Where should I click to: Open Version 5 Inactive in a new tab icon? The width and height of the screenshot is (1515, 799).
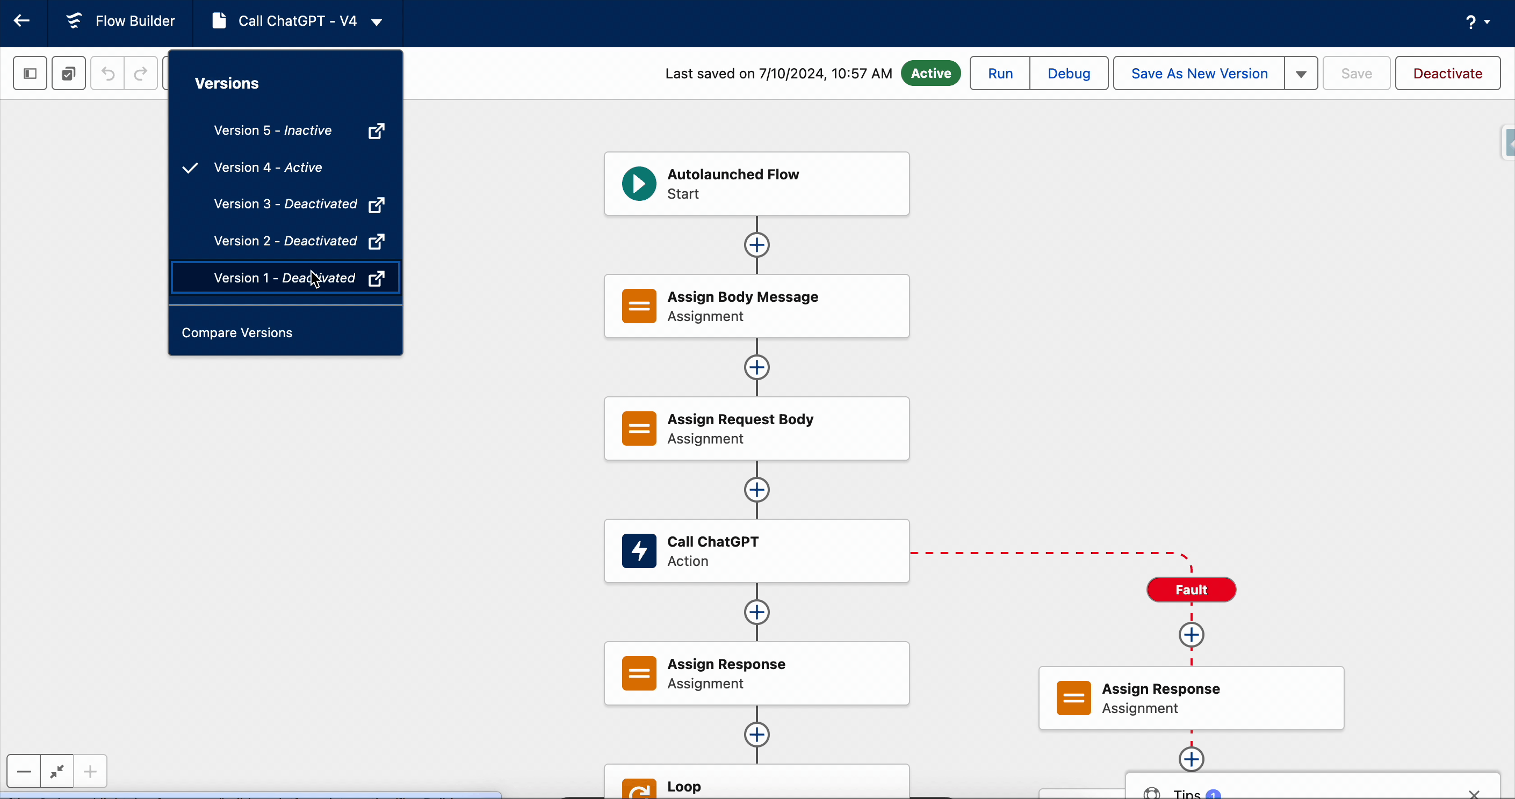(x=377, y=130)
